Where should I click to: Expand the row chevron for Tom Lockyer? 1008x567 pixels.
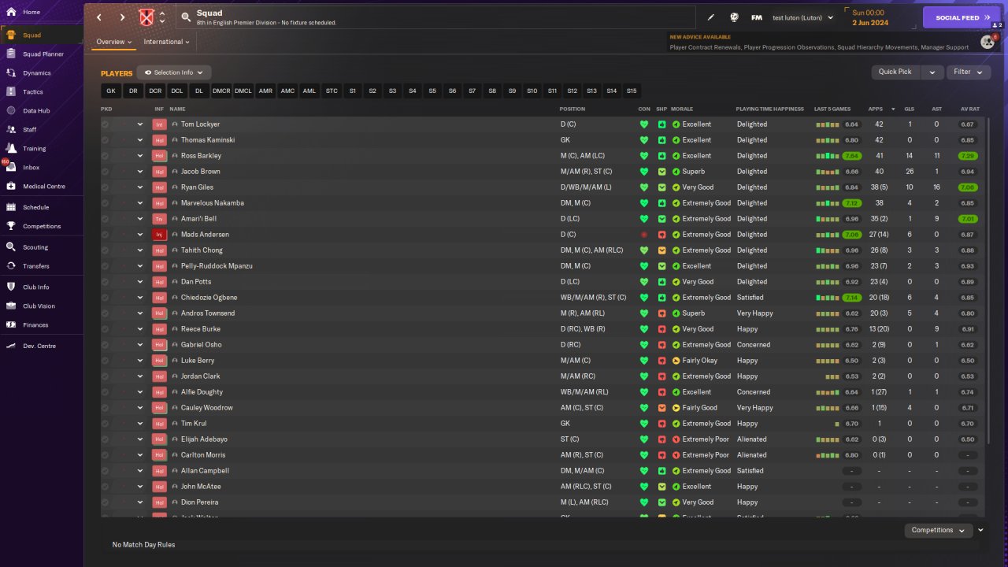tap(140, 124)
